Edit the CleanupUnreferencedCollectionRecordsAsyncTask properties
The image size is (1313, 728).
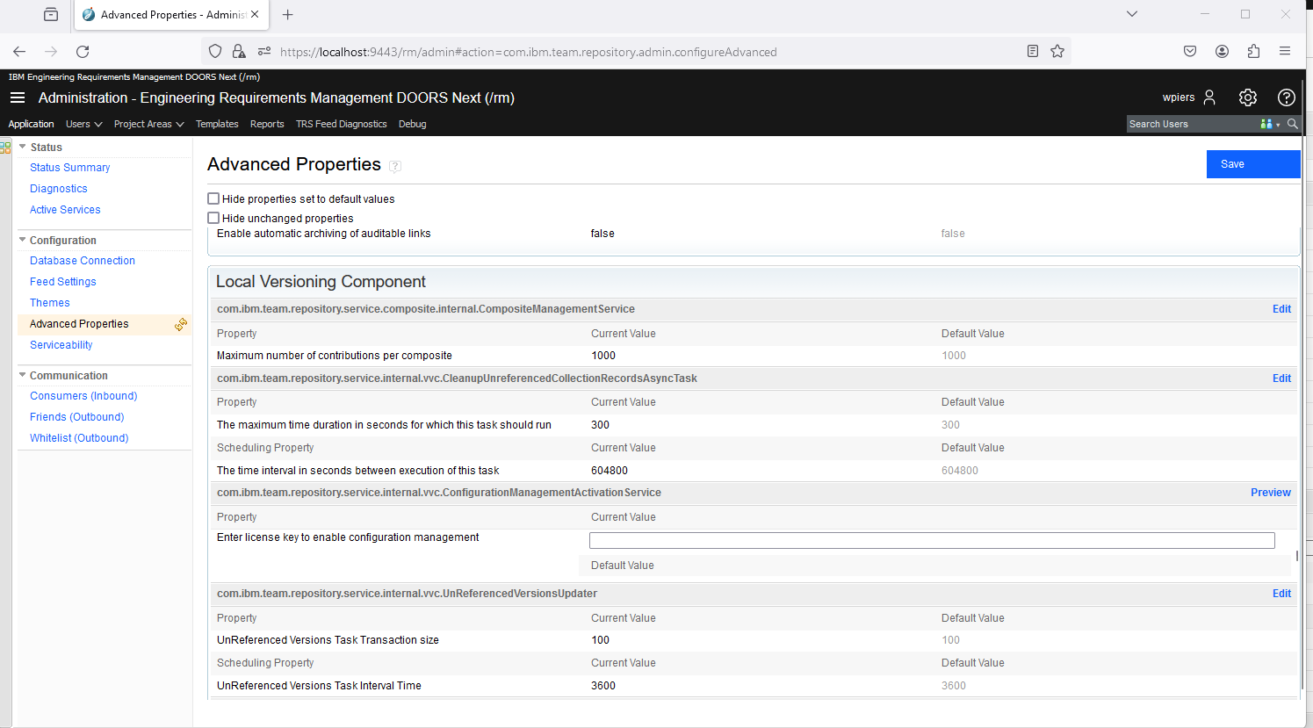[1281, 378]
